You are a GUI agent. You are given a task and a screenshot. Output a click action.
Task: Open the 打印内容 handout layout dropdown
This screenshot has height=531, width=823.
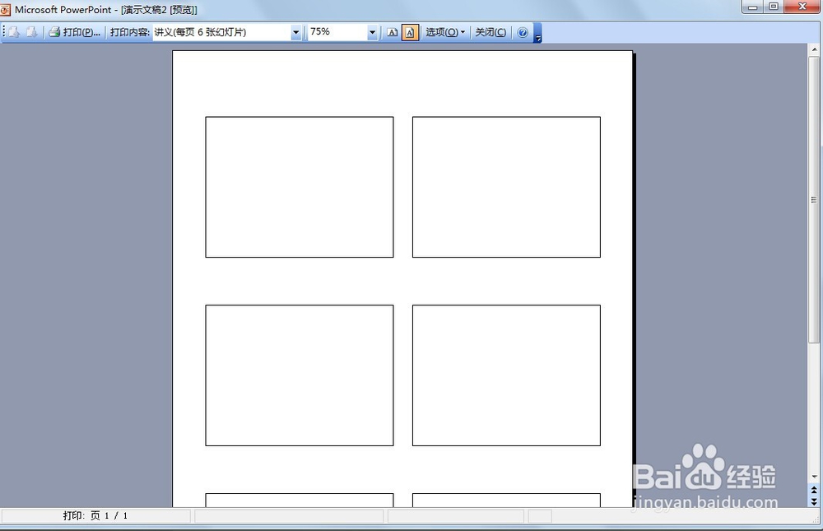(x=296, y=33)
